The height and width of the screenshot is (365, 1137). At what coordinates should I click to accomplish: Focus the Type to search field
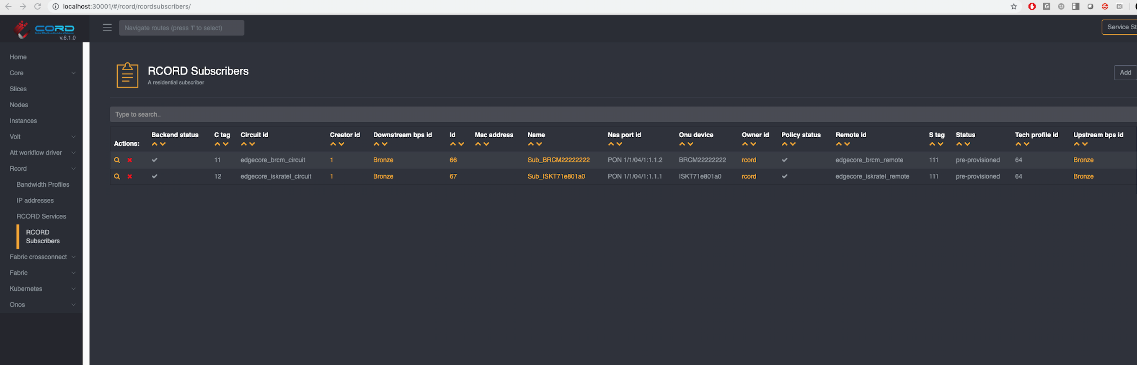(623, 114)
